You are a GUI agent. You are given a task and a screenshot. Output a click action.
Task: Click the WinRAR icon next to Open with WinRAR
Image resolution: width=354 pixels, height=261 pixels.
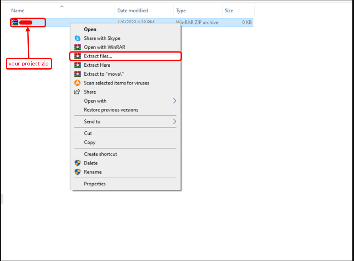click(x=77, y=47)
